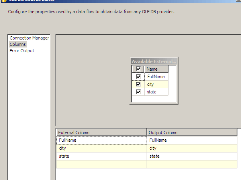Screen dimensions: 241x180
Task: Select city in the available columns list
Action: pyautogui.click(x=156, y=84)
